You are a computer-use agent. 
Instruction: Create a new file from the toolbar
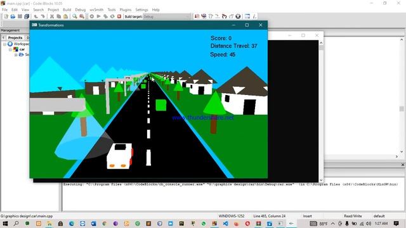point(6,16)
